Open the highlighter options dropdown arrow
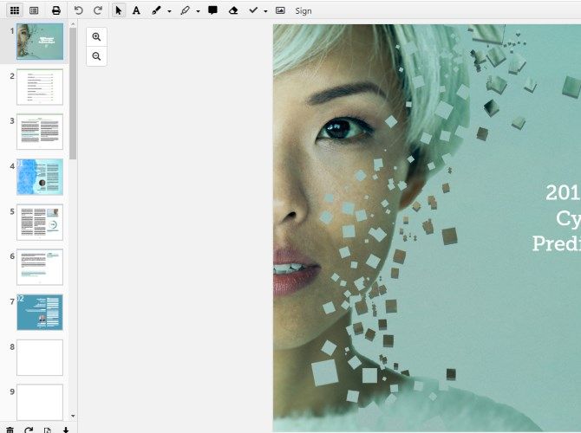 (198, 11)
